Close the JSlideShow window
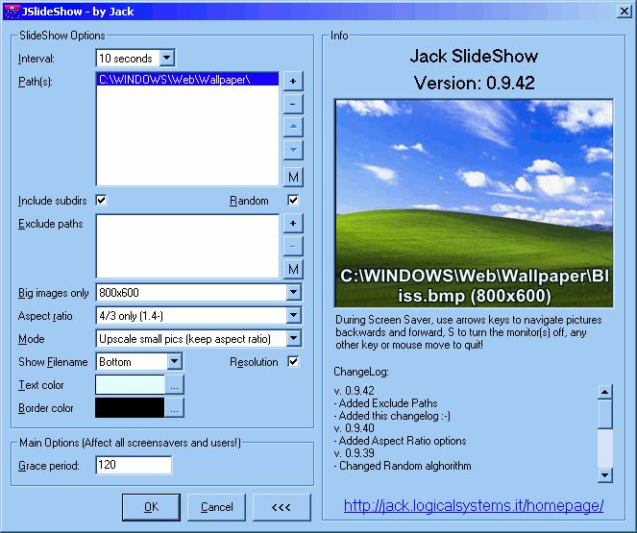The height and width of the screenshot is (533, 637). point(624,12)
